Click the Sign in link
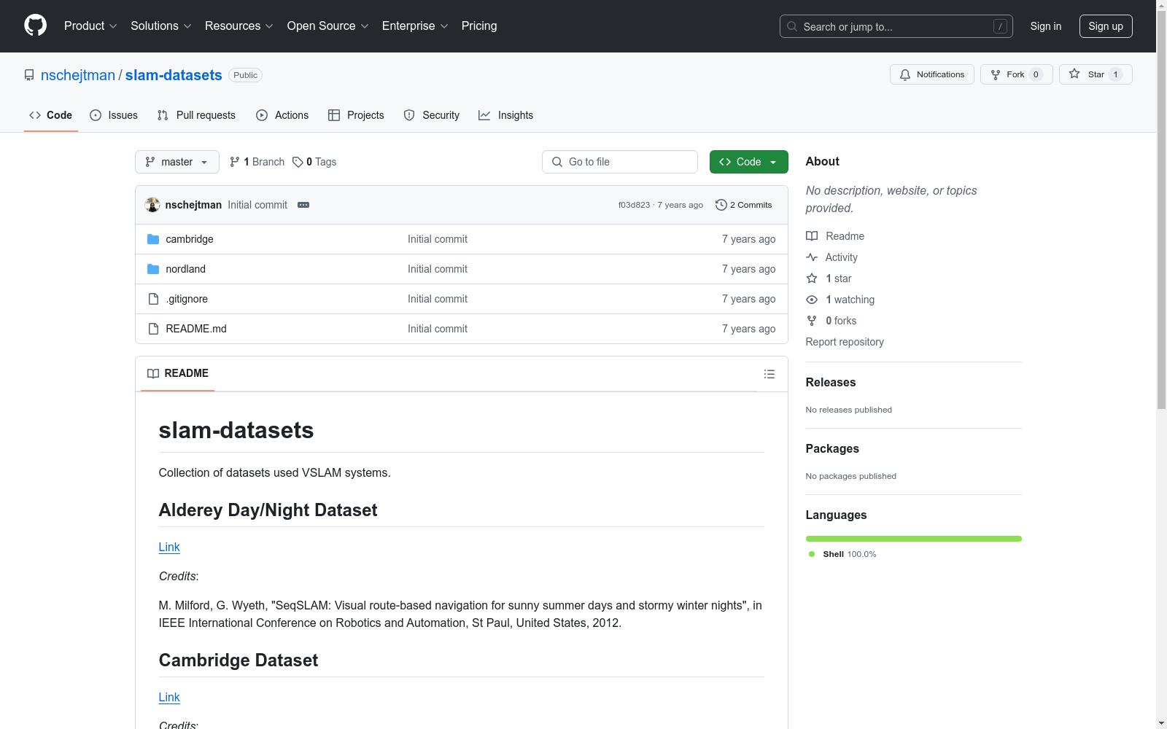The height and width of the screenshot is (729, 1167). coord(1046,26)
